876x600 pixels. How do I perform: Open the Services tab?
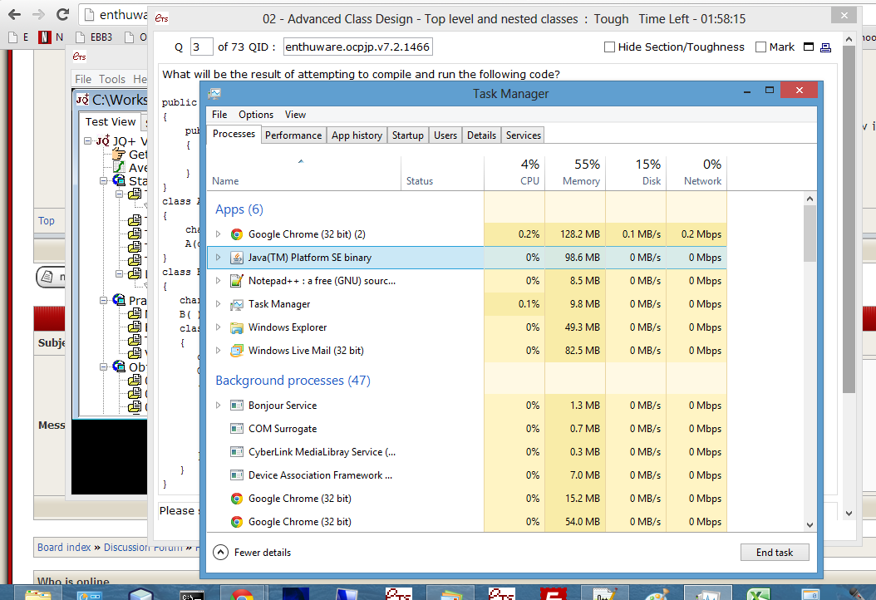(524, 135)
